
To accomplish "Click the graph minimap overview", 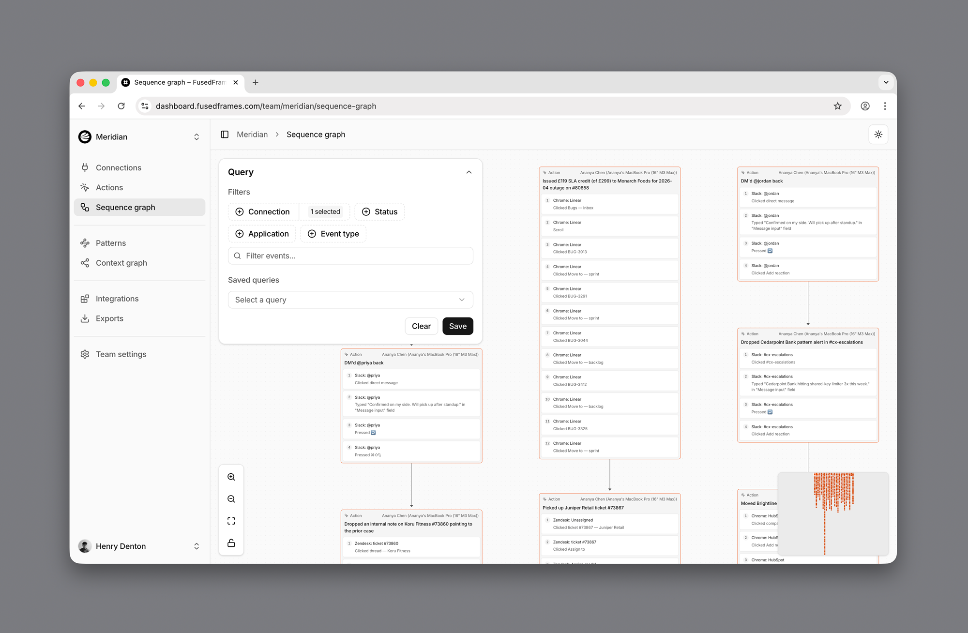I will [x=833, y=513].
